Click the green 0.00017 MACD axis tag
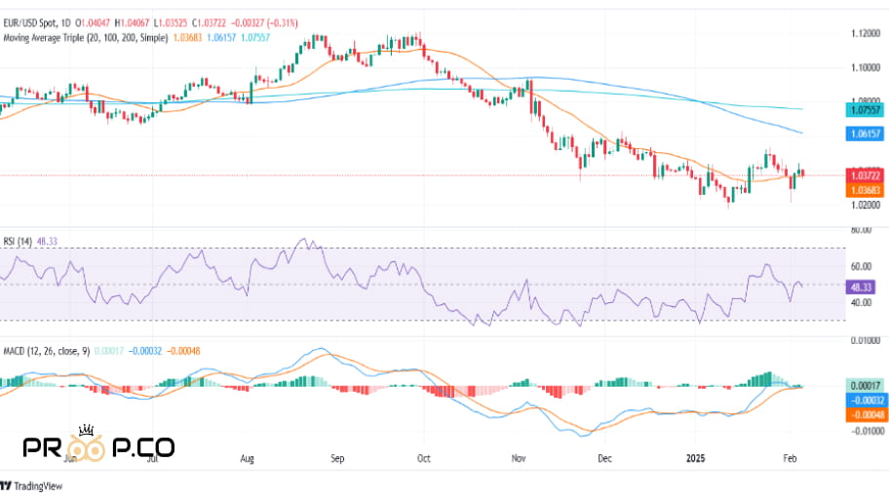This screenshot has width=889, height=500. click(x=865, y=386)
